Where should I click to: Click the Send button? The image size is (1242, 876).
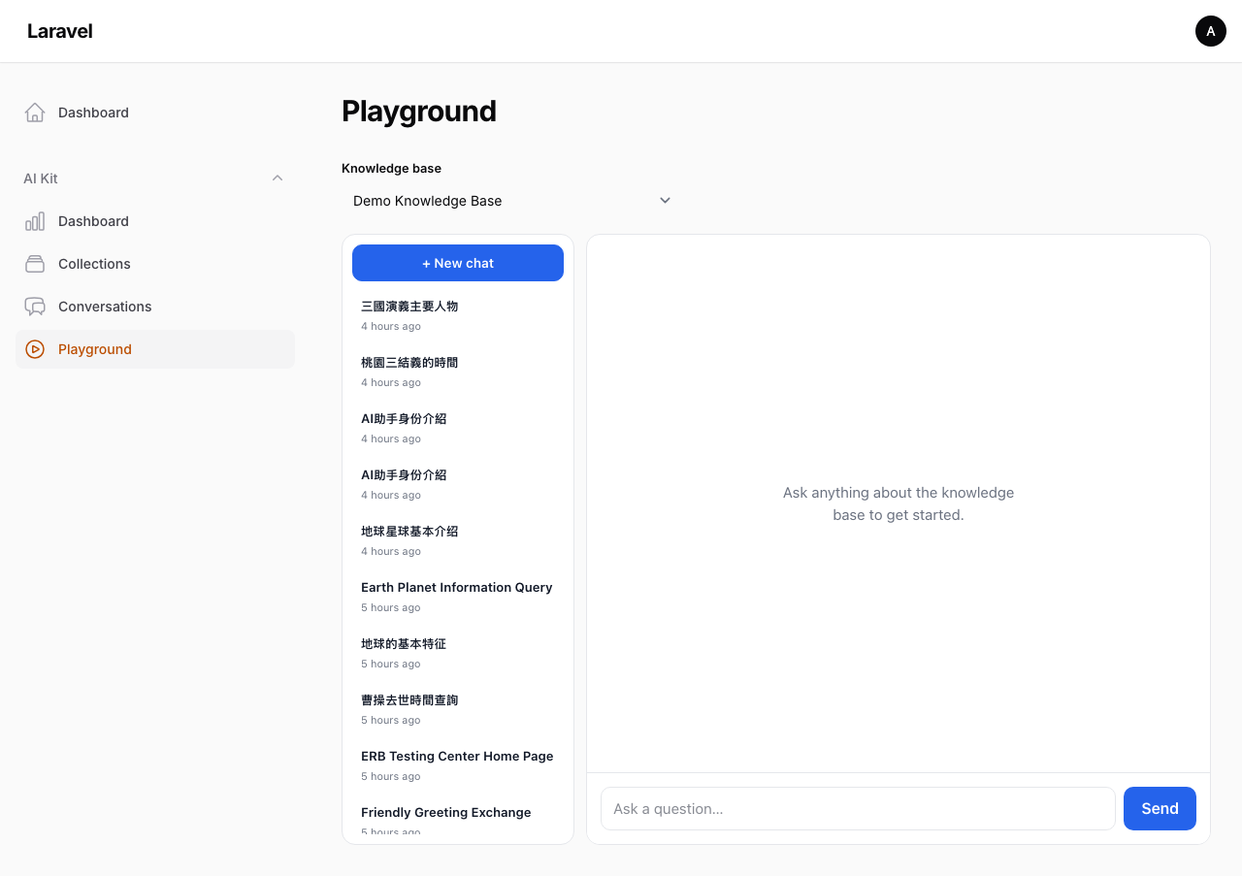1160,808
